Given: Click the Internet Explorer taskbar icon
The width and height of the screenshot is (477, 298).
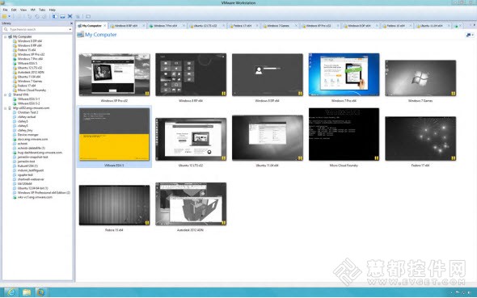Looking at the screenshot, I should (11, 292).
